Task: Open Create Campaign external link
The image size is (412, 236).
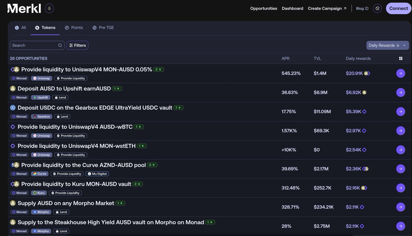Action: coord(327,8)
